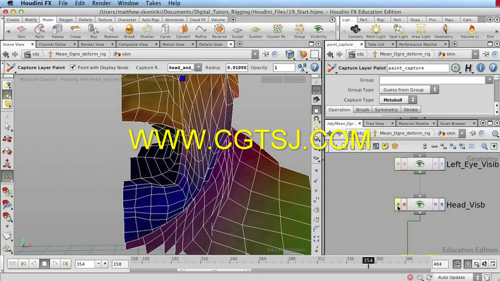Open the Takes menu

point(153,3)
